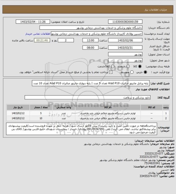Click the تعداد / مقدار column header
This screenshot has width=176, height=194.
pos(41,107)
